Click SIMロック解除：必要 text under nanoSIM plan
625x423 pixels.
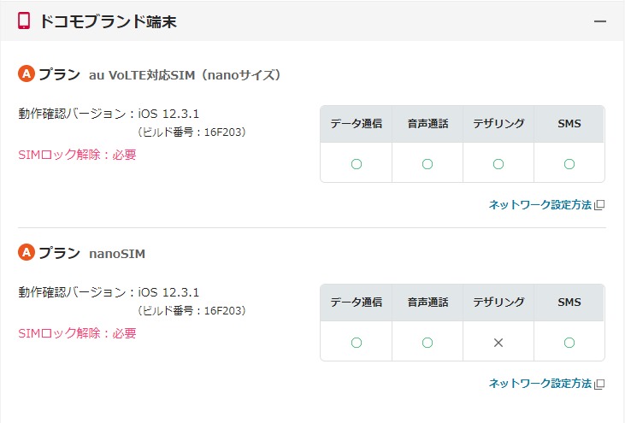point(77,333)
